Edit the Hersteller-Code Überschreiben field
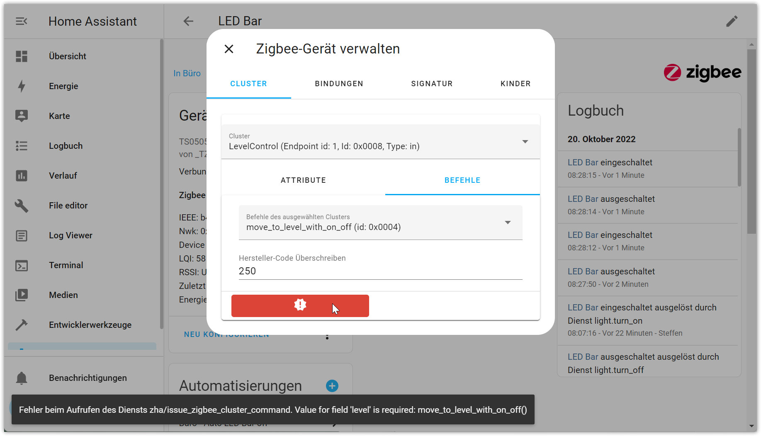Viewport: 761px width, 436px height. coord(380,271)
